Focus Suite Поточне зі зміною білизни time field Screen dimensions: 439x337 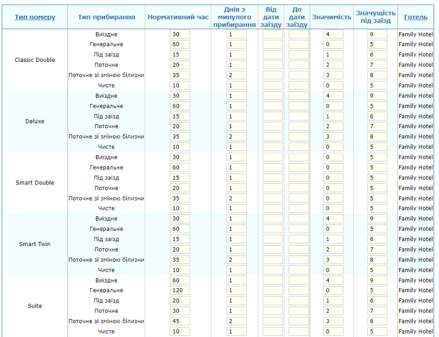180,321
